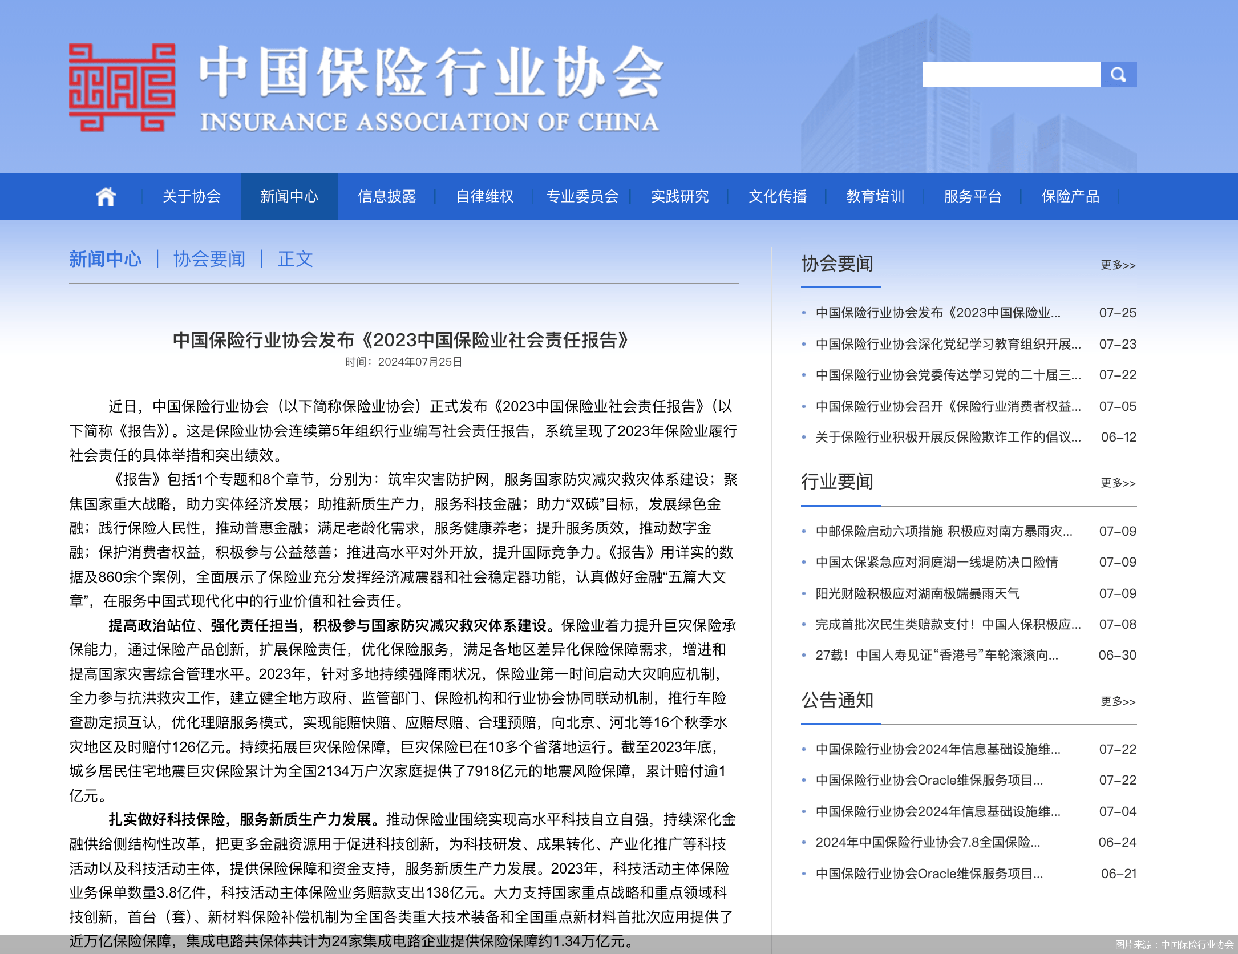
Task: Open the 06-21 notice 中国保险行业协会Oracle维保服务项目...
Action: [929, 874]
